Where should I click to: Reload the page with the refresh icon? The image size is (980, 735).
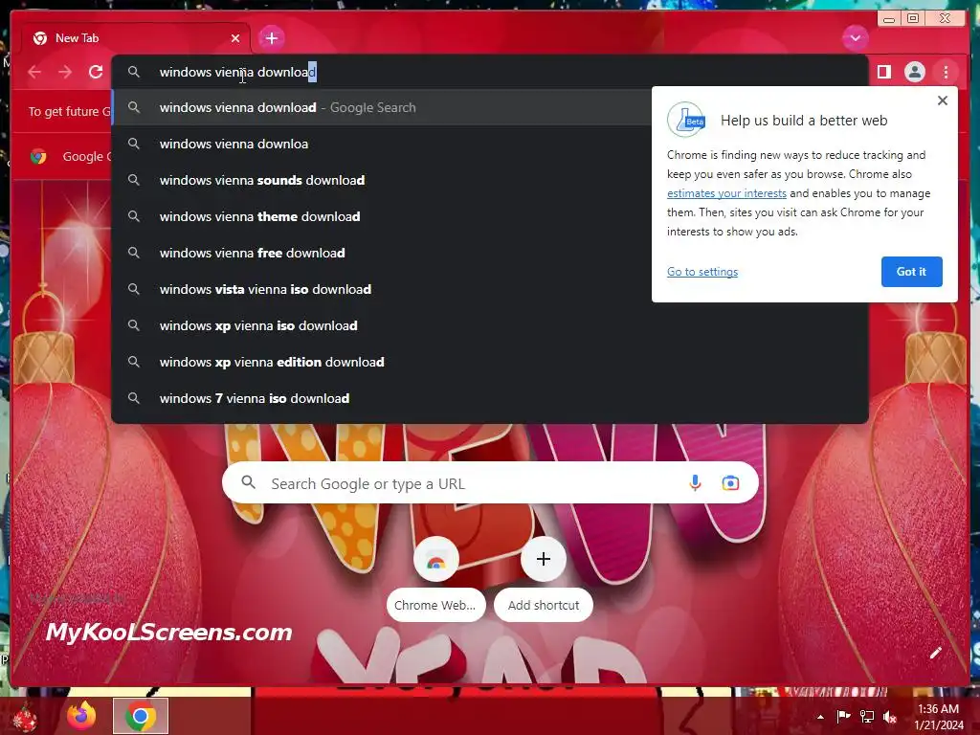[96, 72]
